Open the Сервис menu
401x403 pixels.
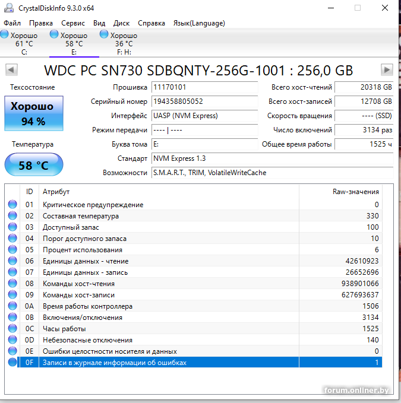coord(73,23)
